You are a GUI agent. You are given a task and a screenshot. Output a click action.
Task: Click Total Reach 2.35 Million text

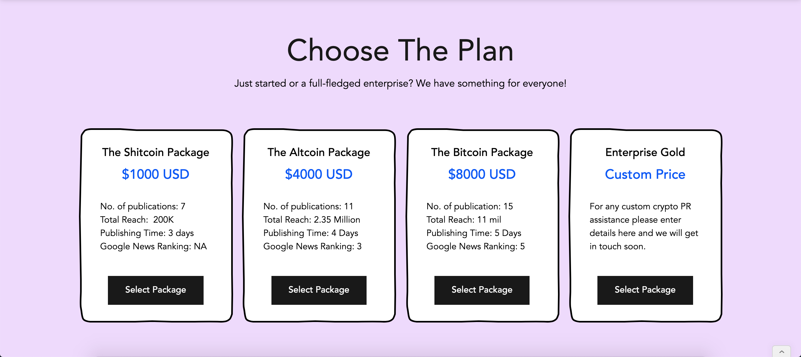coord(311,220)
